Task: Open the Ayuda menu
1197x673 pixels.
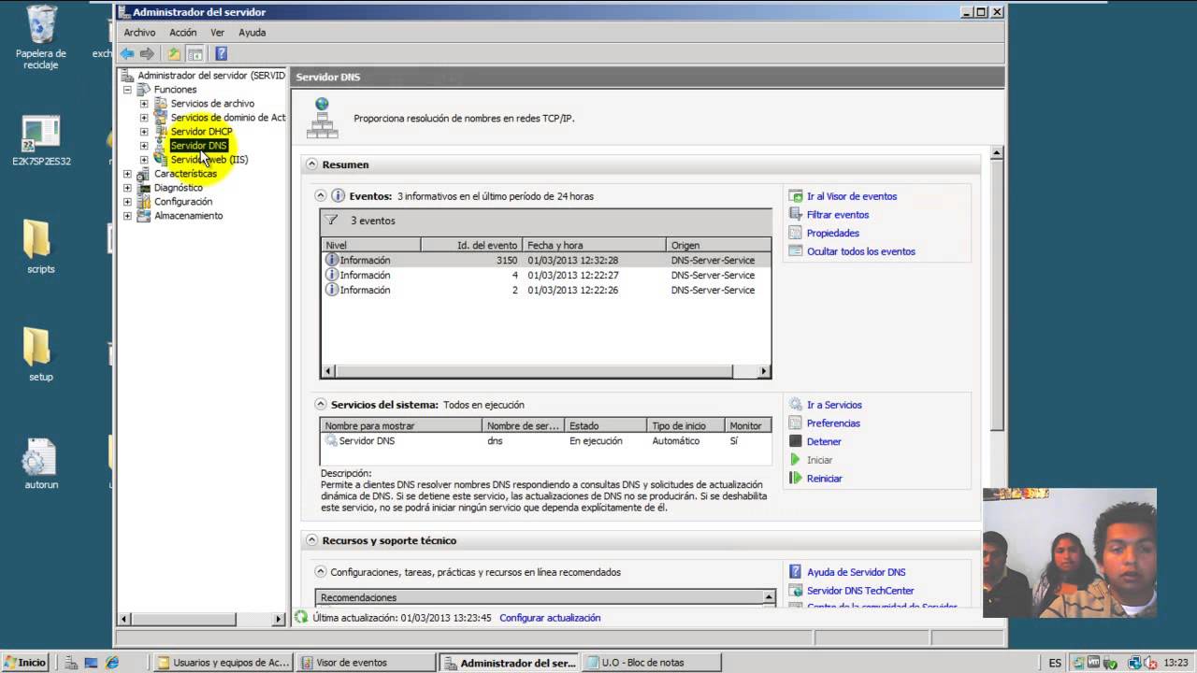Action: point(252,32)
